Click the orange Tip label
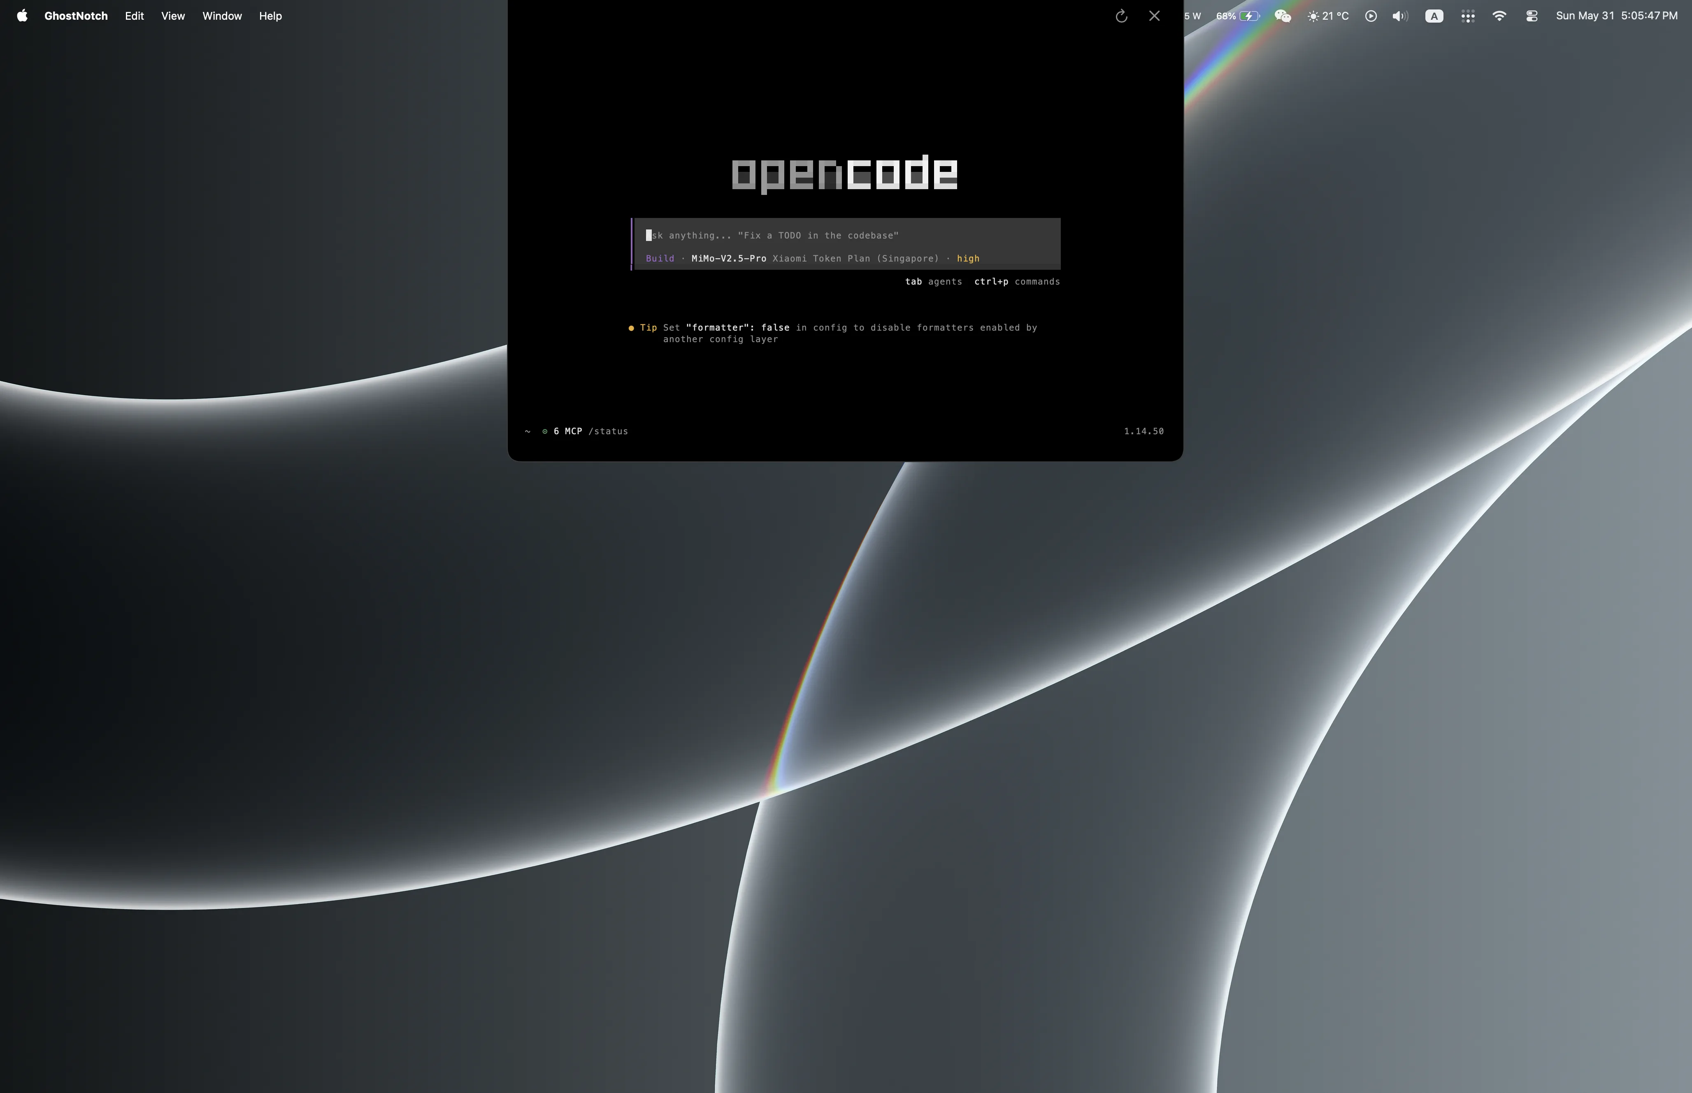The height and width of the screenshot is (1093, 1692). coord(648,327)
